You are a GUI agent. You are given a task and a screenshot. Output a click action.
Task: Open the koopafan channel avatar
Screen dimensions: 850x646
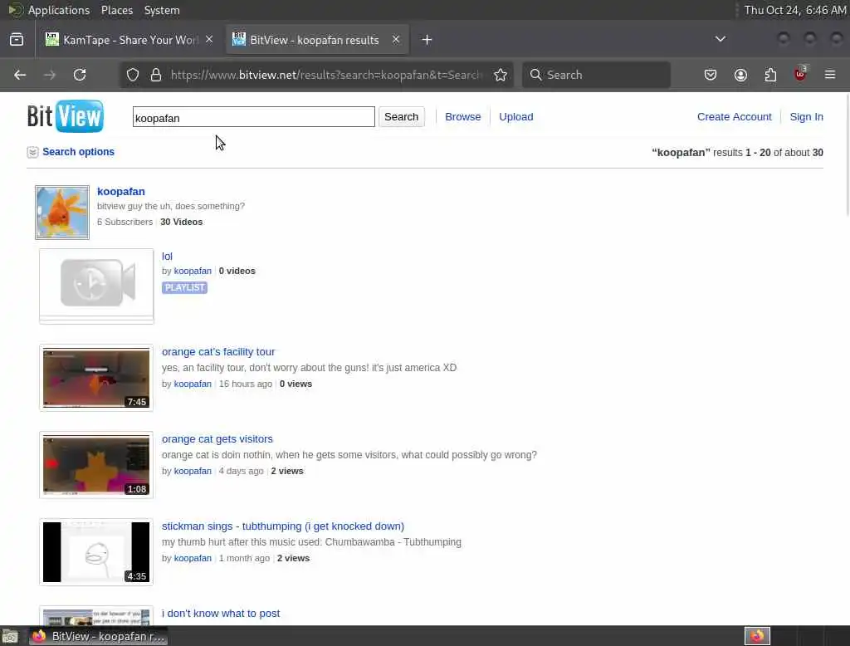click(x=62, y=212)
